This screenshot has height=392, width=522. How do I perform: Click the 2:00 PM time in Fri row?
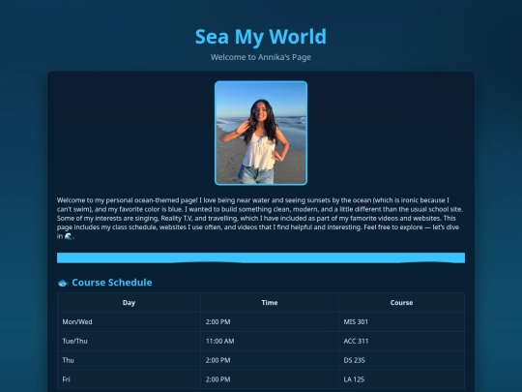click(270, 379)
